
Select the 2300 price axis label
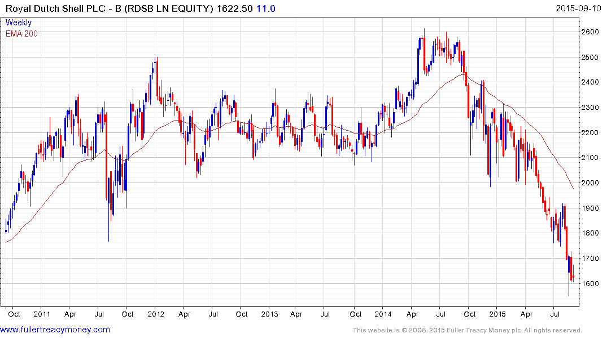click(590, 108)
